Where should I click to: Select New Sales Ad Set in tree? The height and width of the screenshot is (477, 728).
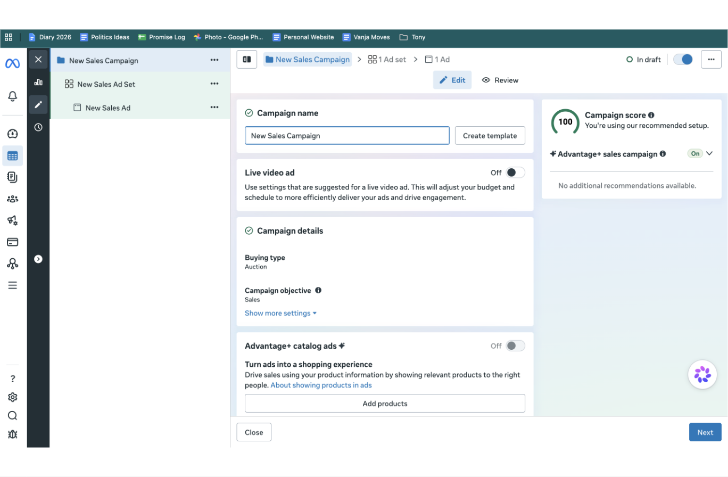pyautogui.click(x=106, y=84)
